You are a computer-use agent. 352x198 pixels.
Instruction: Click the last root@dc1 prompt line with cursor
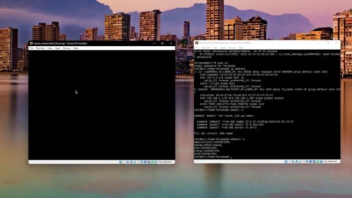(x=213, y=157)
